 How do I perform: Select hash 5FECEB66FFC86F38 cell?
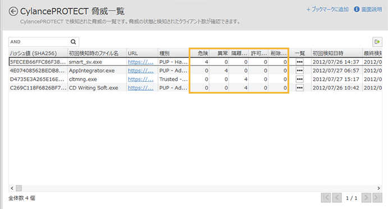[38, 62]
